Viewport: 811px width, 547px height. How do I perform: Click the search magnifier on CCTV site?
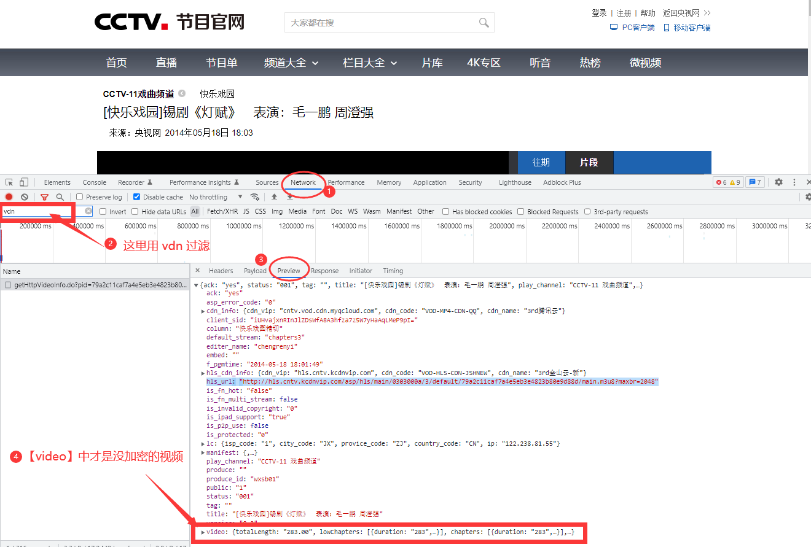coord(484,23)
